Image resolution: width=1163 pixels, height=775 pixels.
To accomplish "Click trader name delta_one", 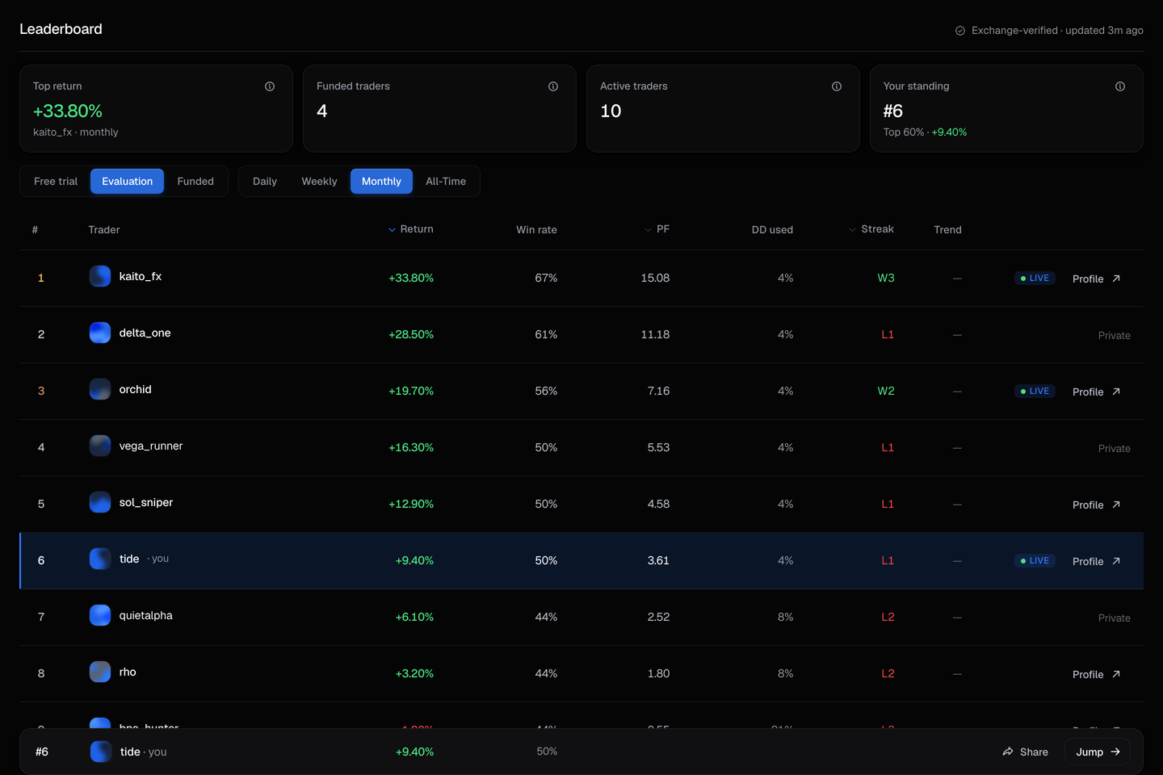I will 145,333.
